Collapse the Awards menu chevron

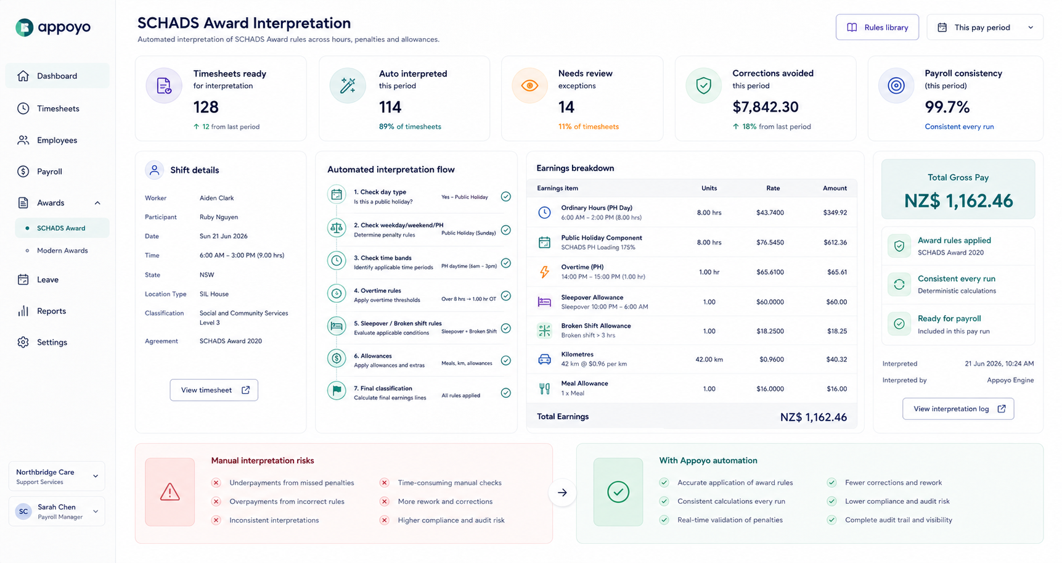coord(97,203)
